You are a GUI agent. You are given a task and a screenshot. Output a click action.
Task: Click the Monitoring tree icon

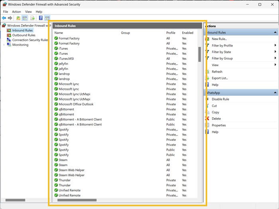(9, 45)
